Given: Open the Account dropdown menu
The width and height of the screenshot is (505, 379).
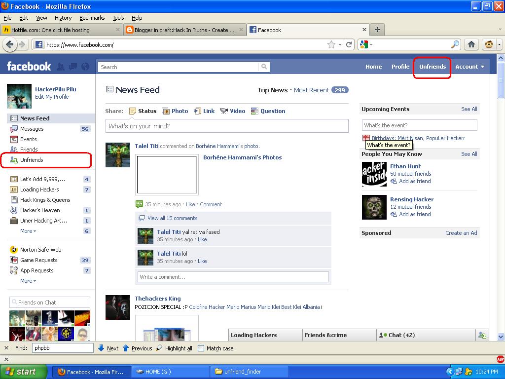Looking at the screenshot, I should pos(469,67).
